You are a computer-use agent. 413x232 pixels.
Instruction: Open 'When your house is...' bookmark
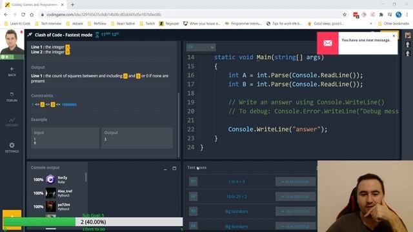tap(202, 24)
